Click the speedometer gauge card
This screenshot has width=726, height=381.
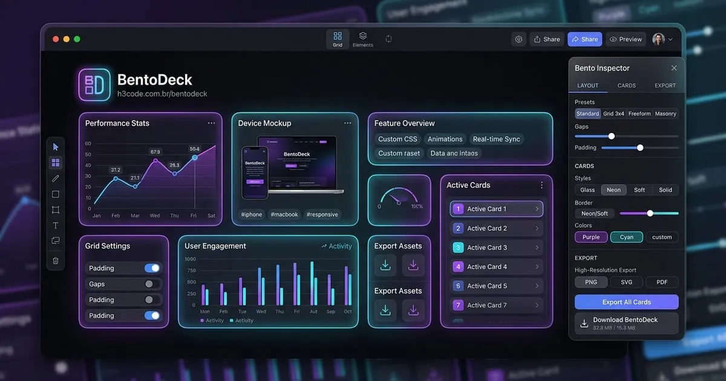pos(399,200)
